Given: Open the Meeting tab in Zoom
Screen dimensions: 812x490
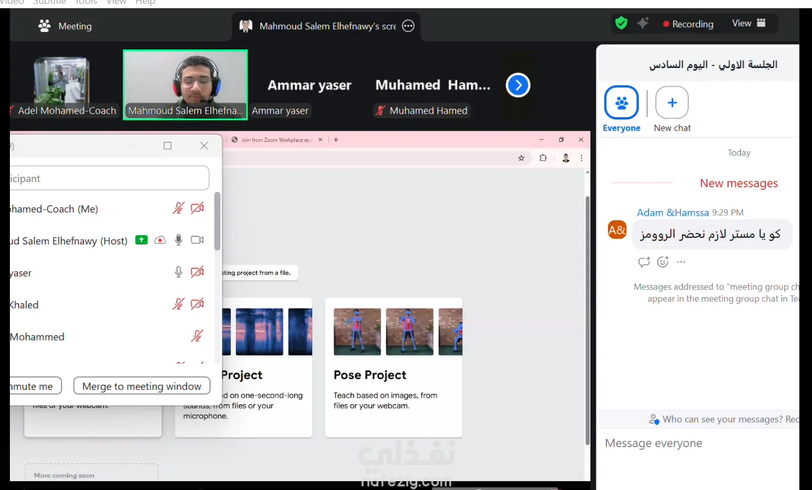Looking at the screenshot, I should 65,26.
